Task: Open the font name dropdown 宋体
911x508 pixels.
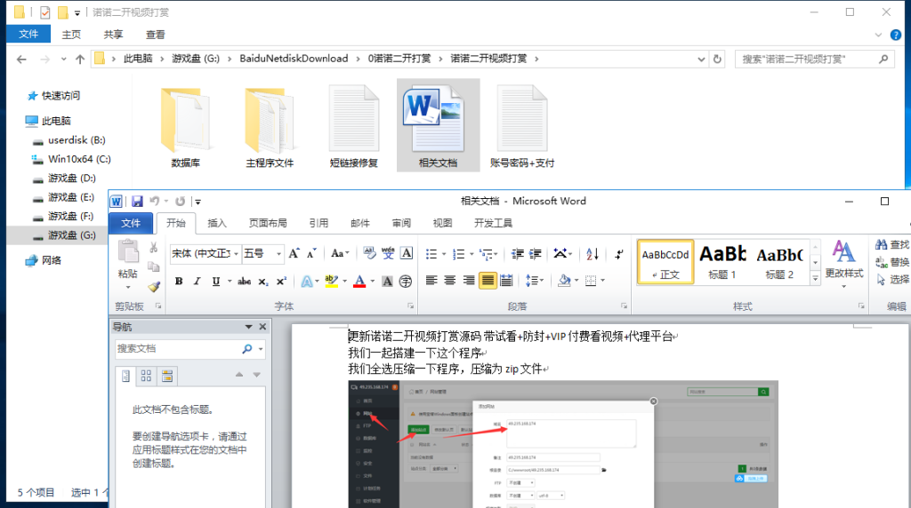Action: (x=236, y=254)
